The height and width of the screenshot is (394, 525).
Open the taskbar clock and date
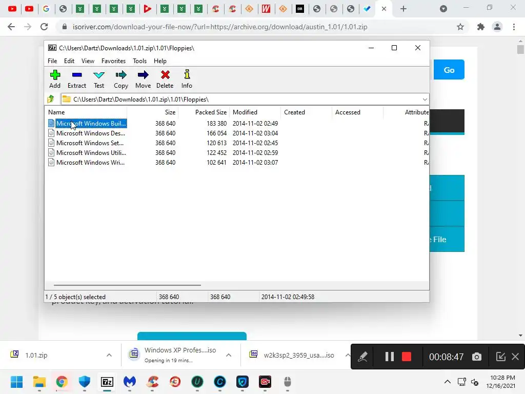[x=500, y=382]
